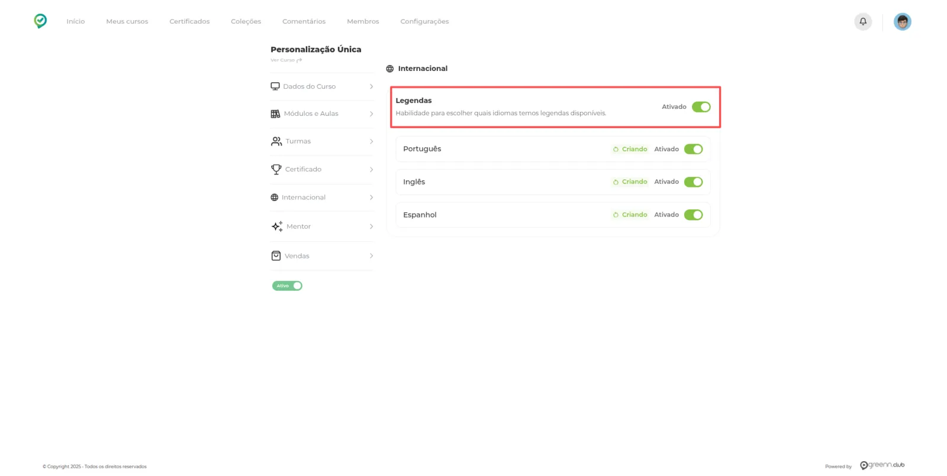Image resolution: width=947 pixels, height=476 pixels.
Task: Open Membros in top navigation
Action: 363,21
